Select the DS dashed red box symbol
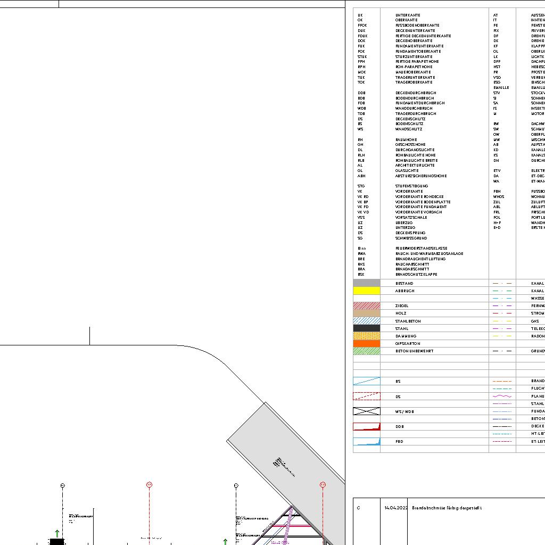This screenshot has width=545, height=545. [367, 396]
